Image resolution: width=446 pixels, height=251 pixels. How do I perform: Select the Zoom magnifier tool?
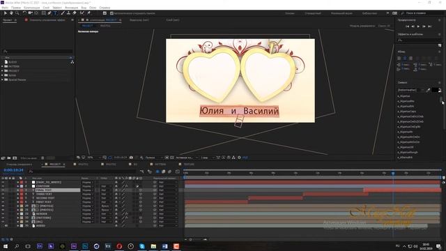pyautogui.click(x=17, y=13)
